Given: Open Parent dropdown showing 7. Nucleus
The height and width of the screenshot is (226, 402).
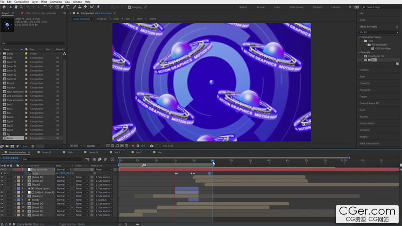Looking at the screenshot, I should [x=104, y=200].
